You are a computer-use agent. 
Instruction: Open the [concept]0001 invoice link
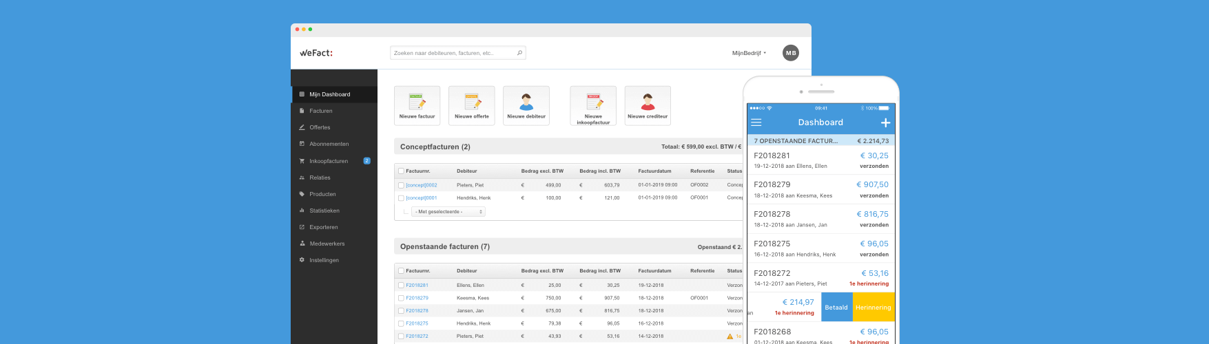pyautogui.click(x=422, y=197)
